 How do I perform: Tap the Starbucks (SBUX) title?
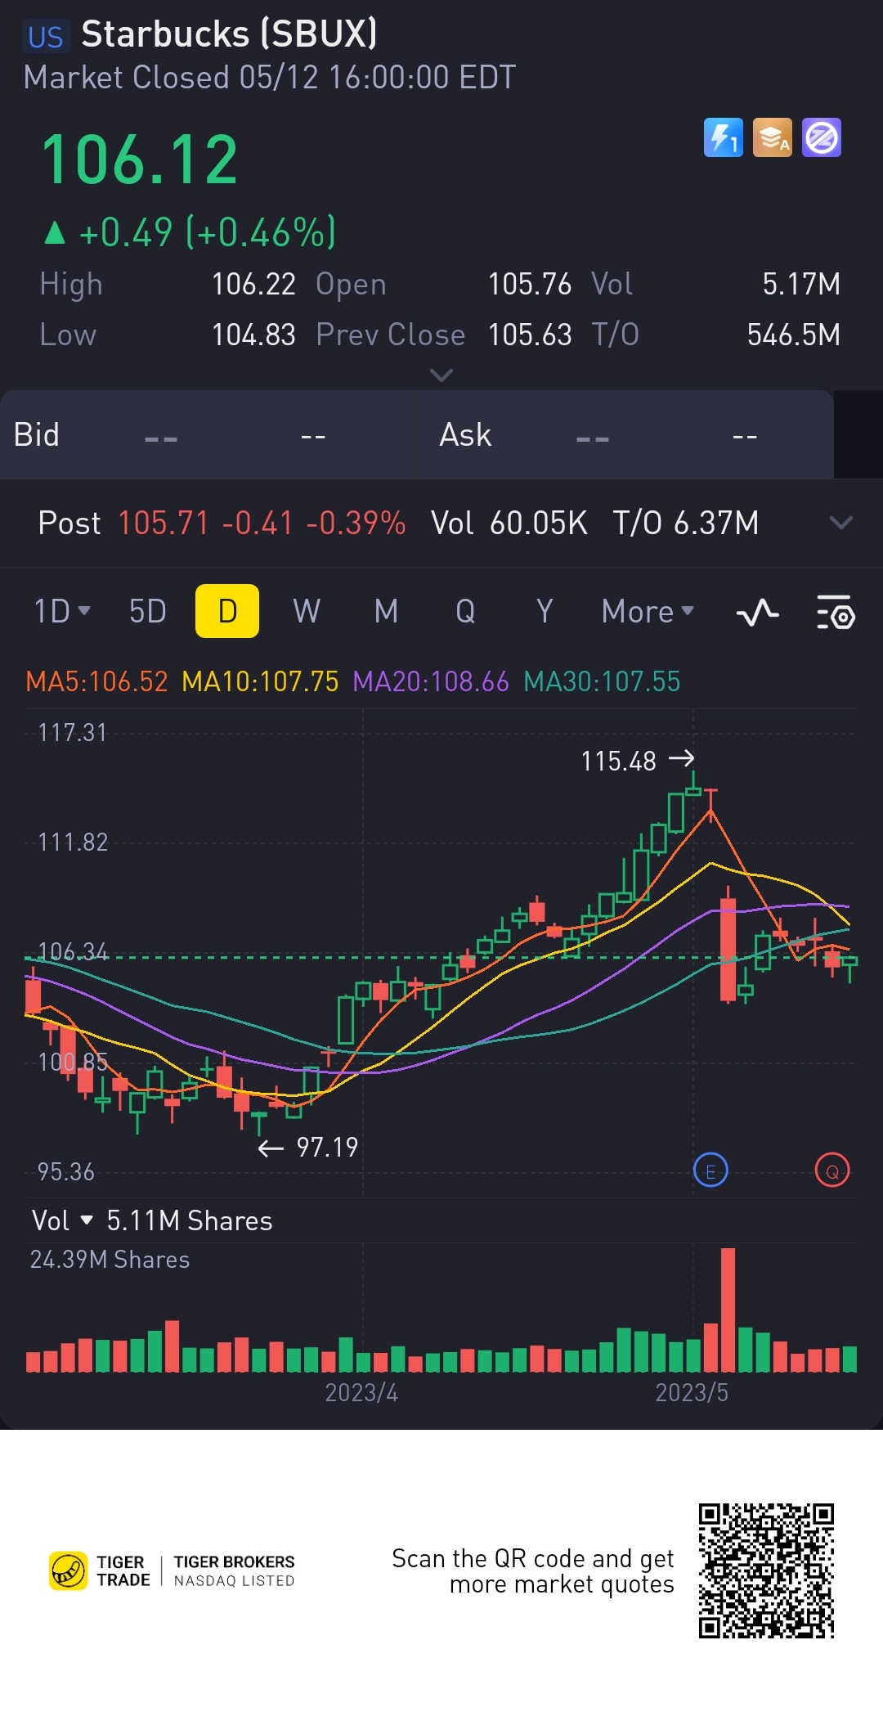tap(229, 34)
